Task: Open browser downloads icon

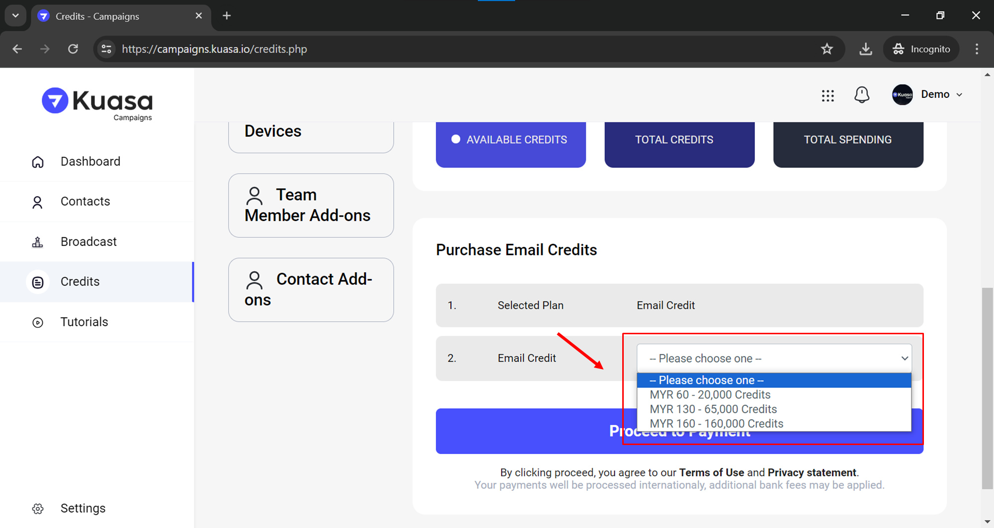Action: (x=865, y=49)
